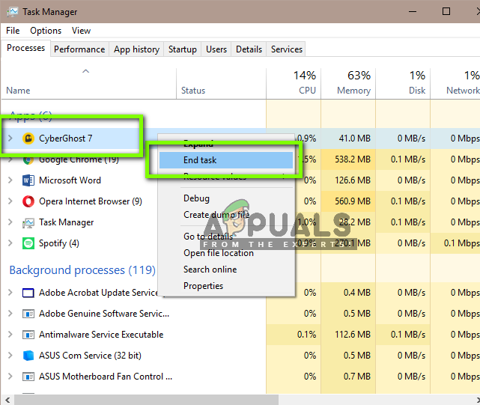Expand the Microsoft Word process group
This screenshot has height=405, width=480.
[x=10, y=180]
